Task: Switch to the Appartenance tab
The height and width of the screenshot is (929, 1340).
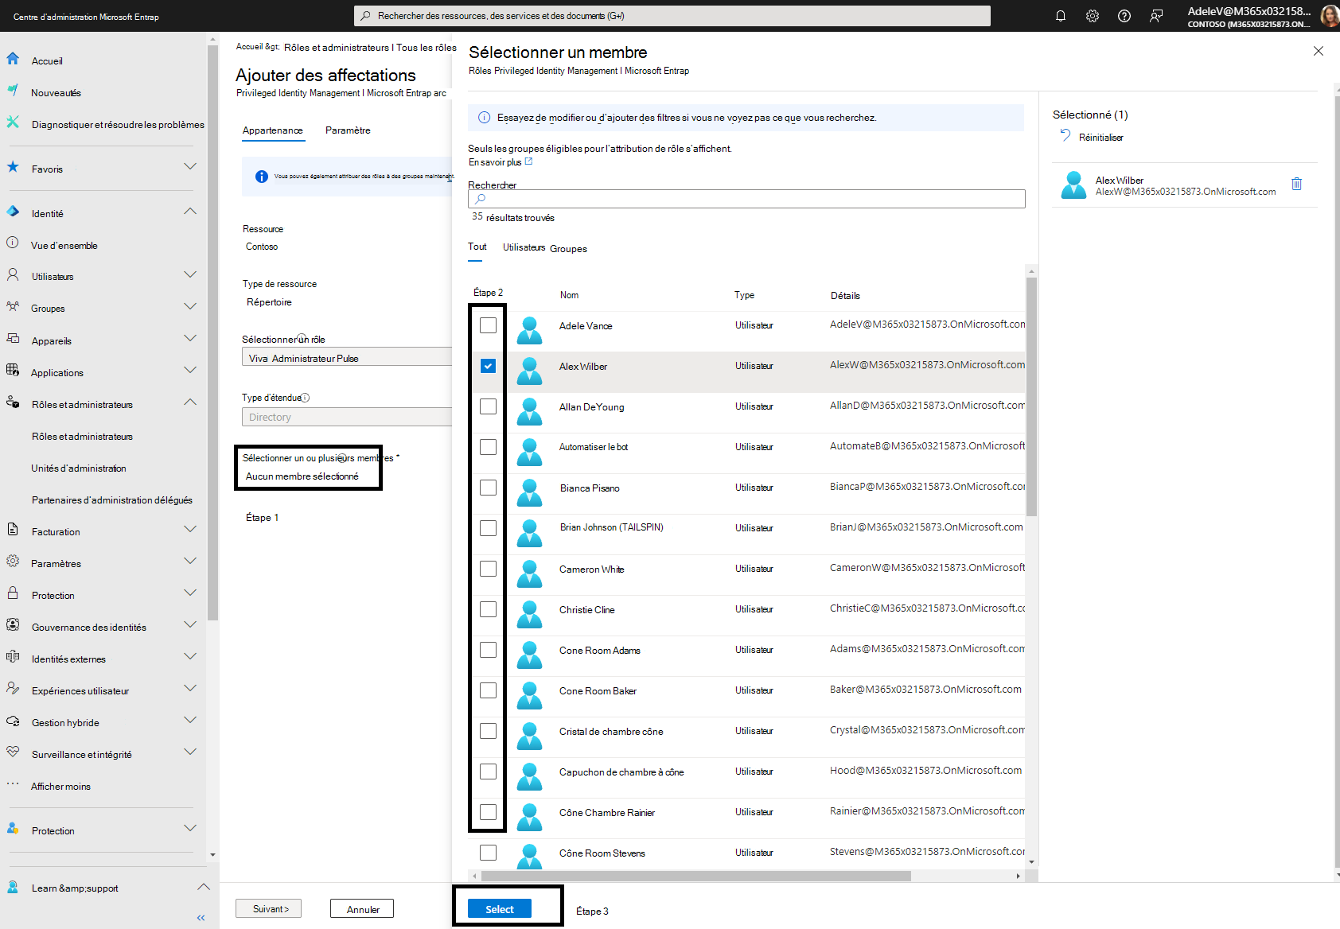Action: click(273, 130)
